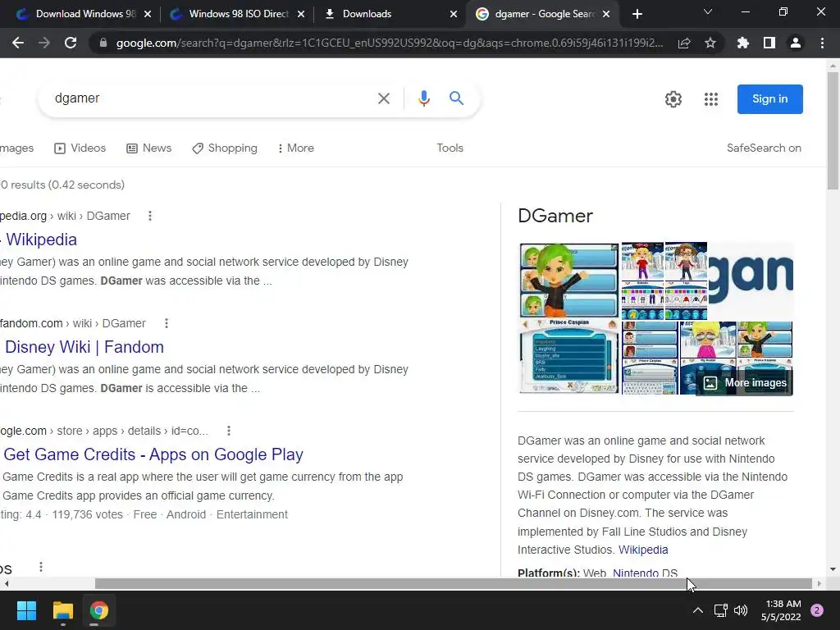Viewport: 840px width, 630px height.
Task: Open File Explorer from the taskbar
Action: 62,610
